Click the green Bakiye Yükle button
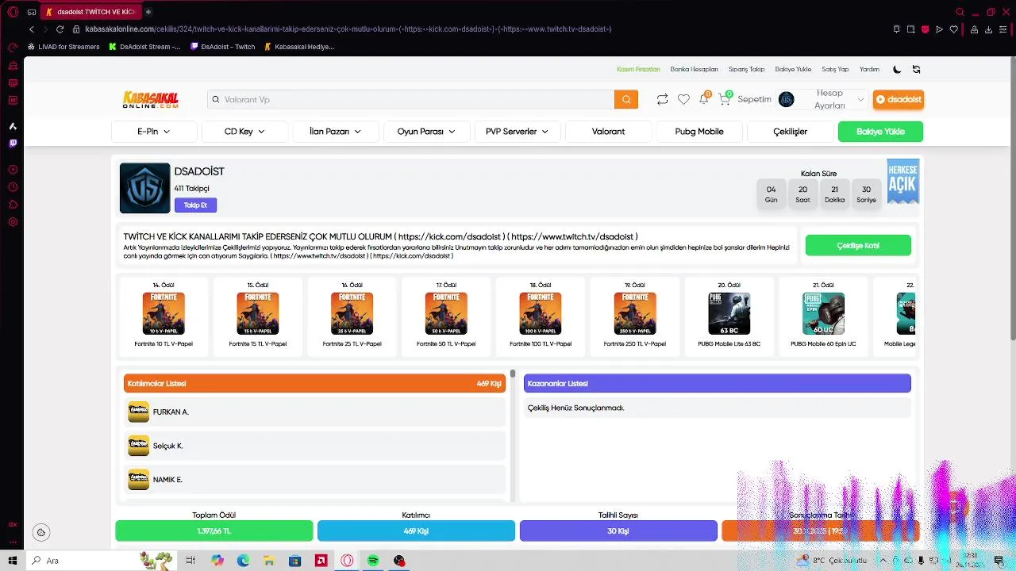Screen dimensions: 1016x571 click(x=880, y=132)
